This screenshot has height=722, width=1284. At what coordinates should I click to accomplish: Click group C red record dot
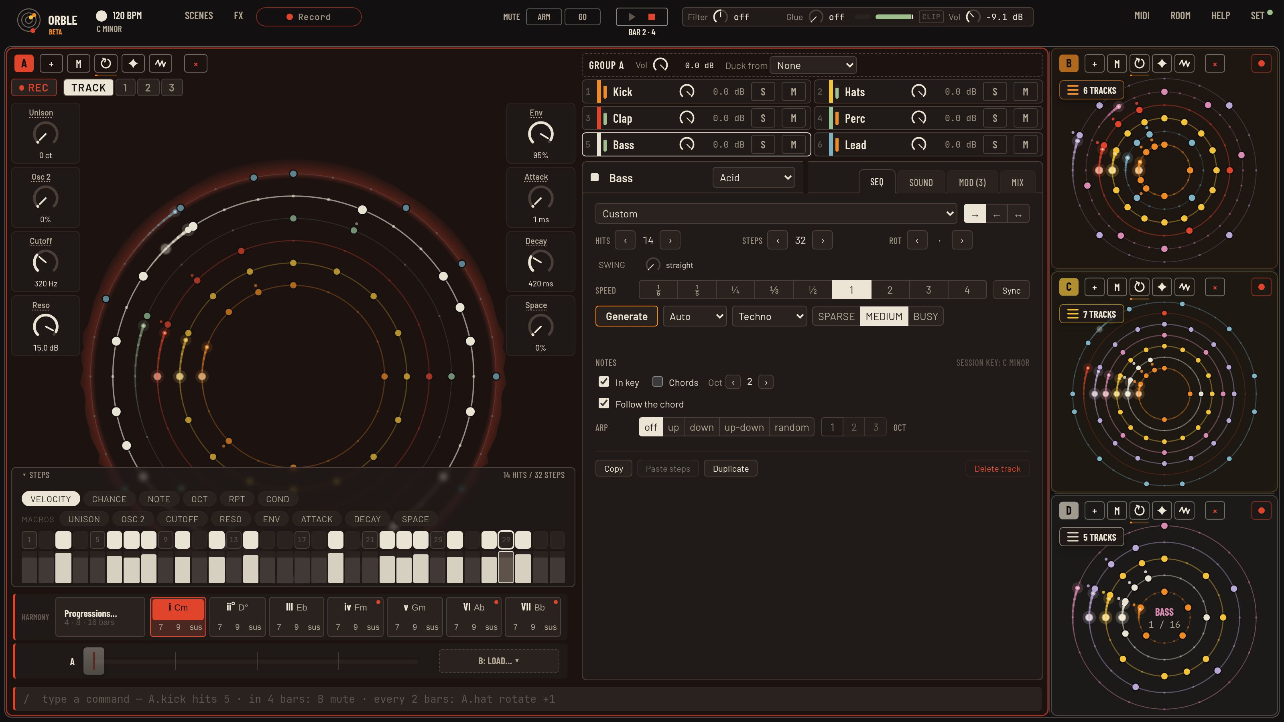tap(1262, 287)
